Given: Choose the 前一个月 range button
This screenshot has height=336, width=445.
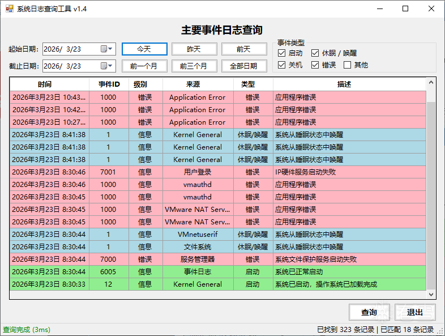Looking at the screenshot, I should (x=144, y=66).
